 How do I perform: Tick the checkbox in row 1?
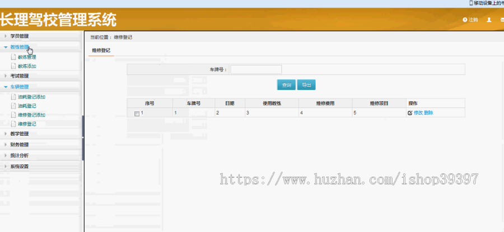[137, 113]
